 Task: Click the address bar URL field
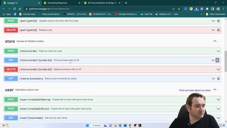[x=99, y=9]
